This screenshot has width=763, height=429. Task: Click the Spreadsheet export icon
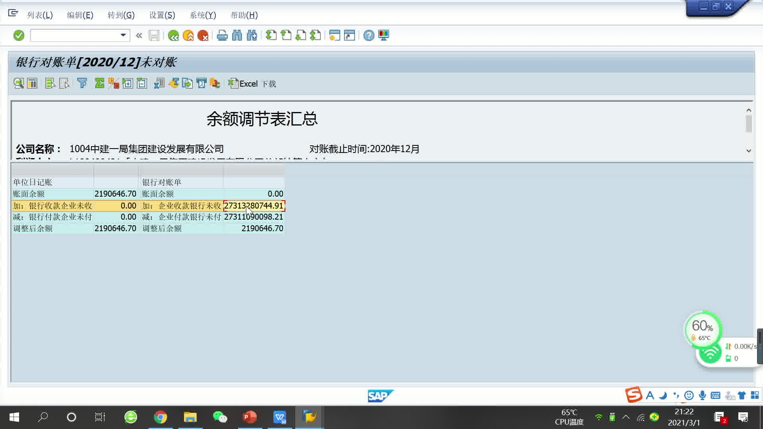[x=159, y=83]
